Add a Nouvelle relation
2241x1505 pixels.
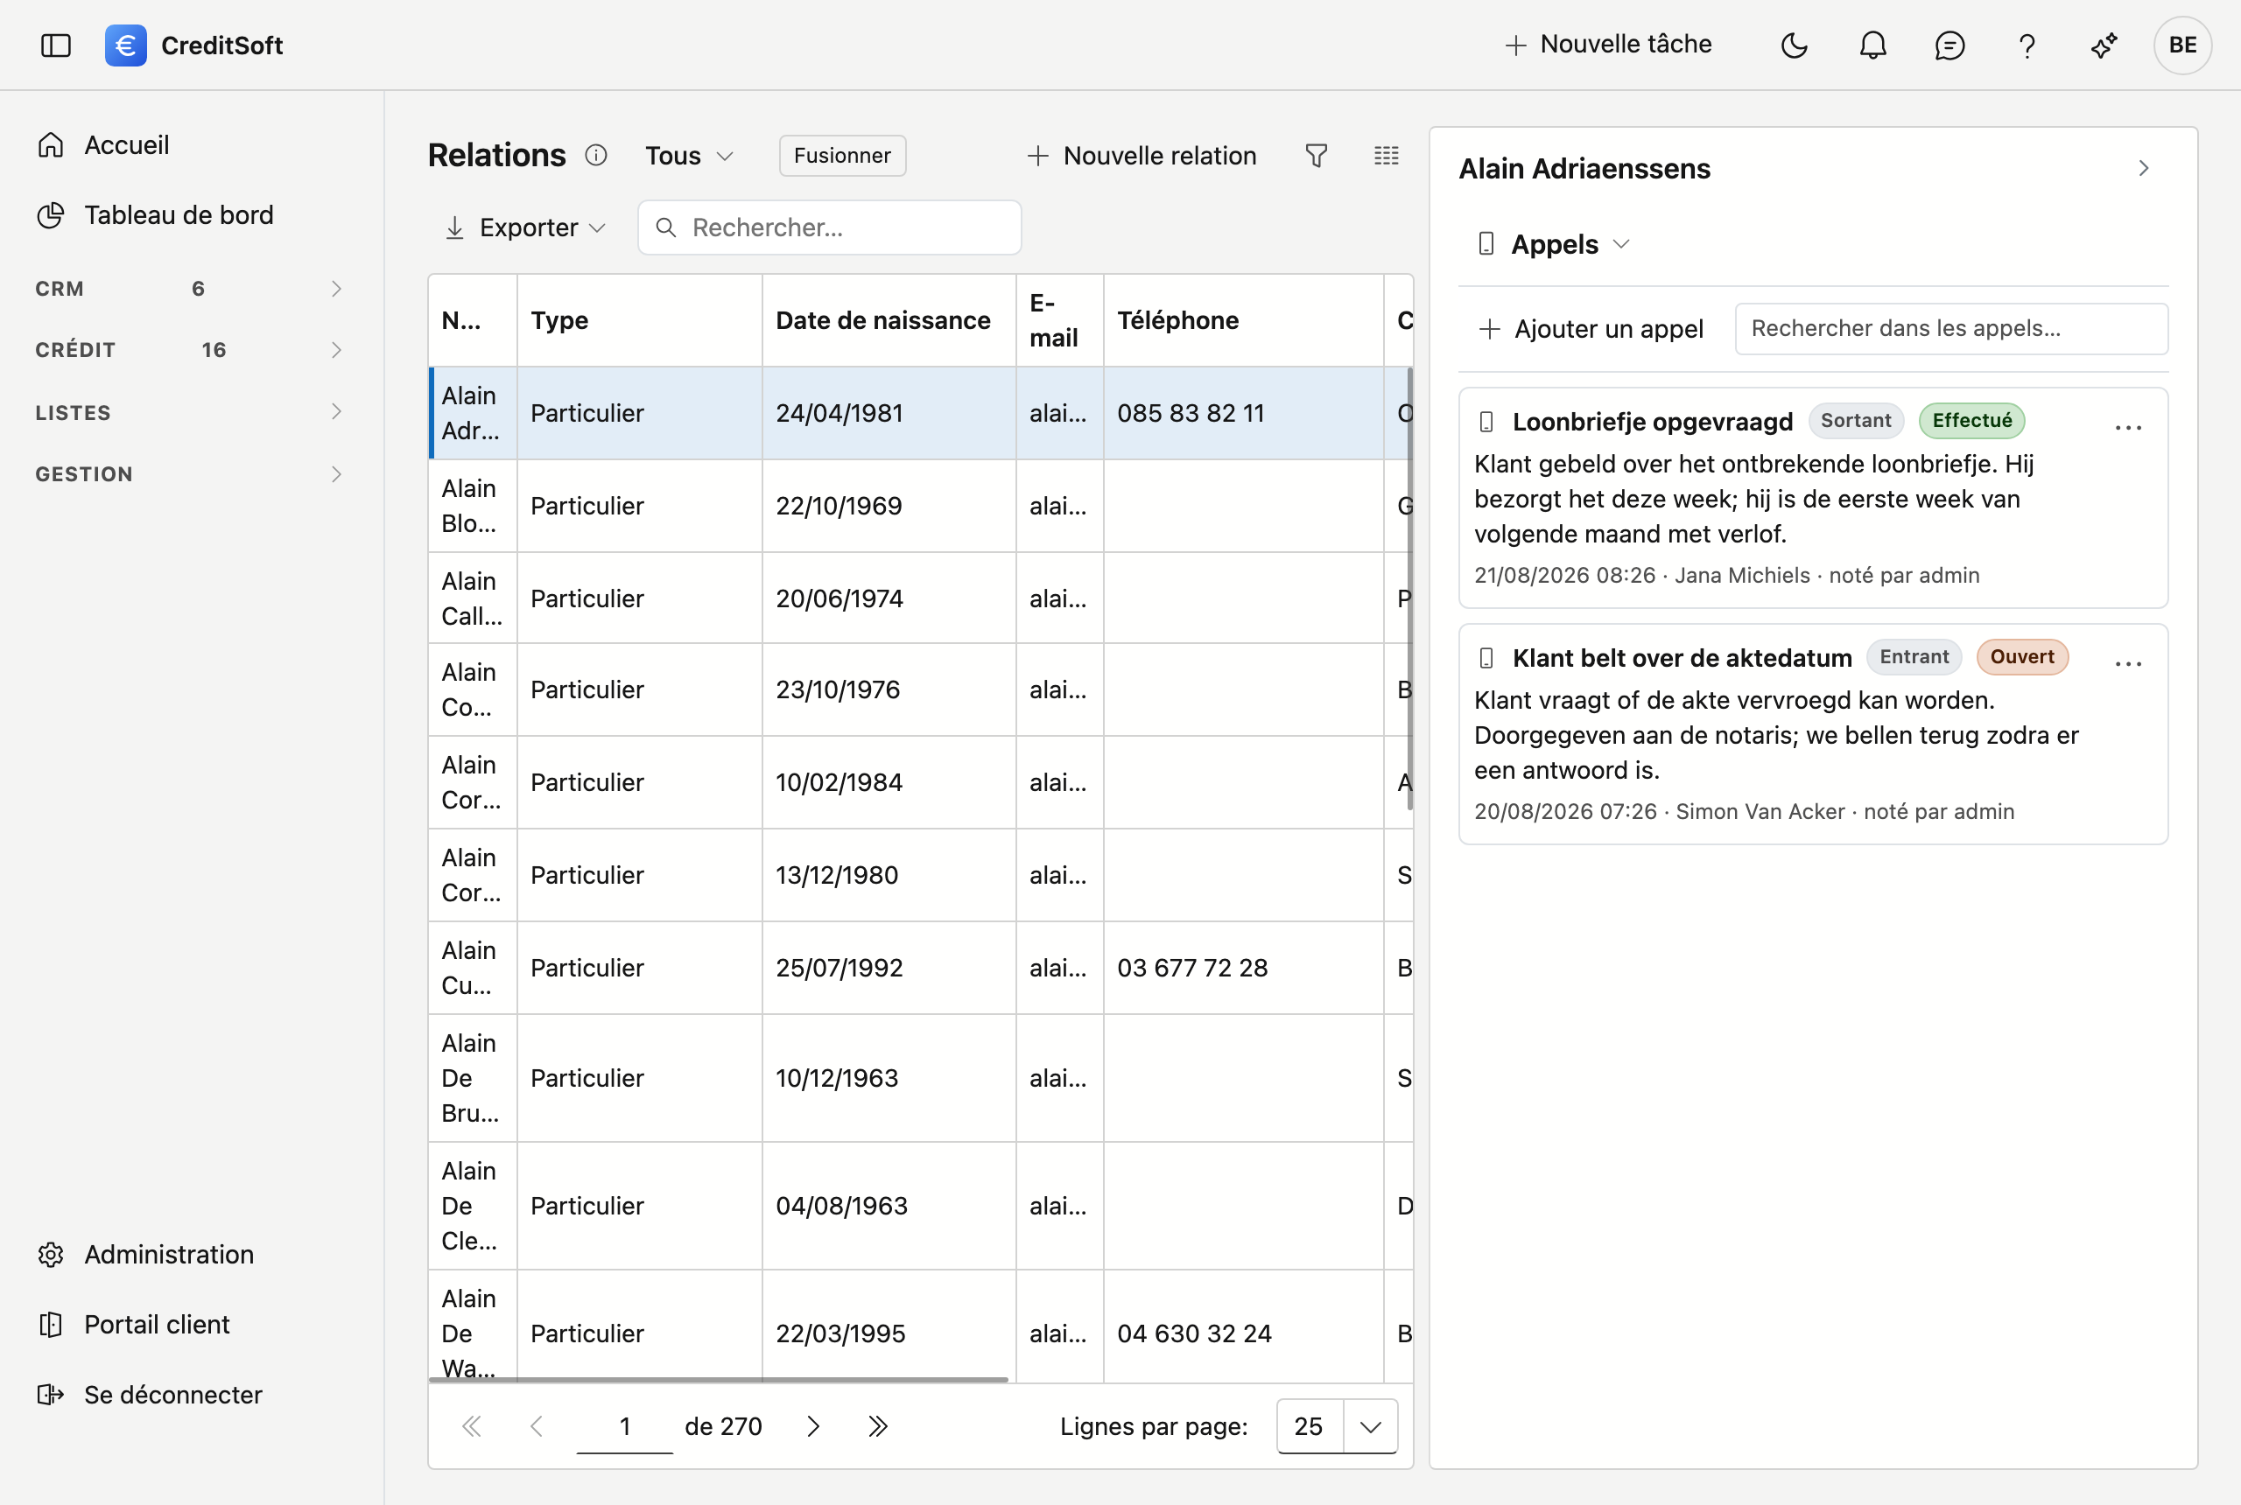tap(1142, 156)
